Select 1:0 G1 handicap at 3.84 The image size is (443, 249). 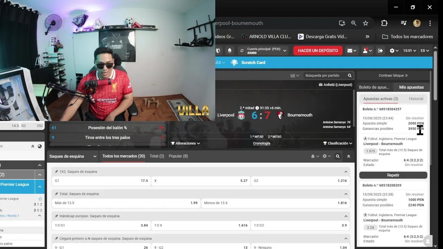[x=101, y=225]
